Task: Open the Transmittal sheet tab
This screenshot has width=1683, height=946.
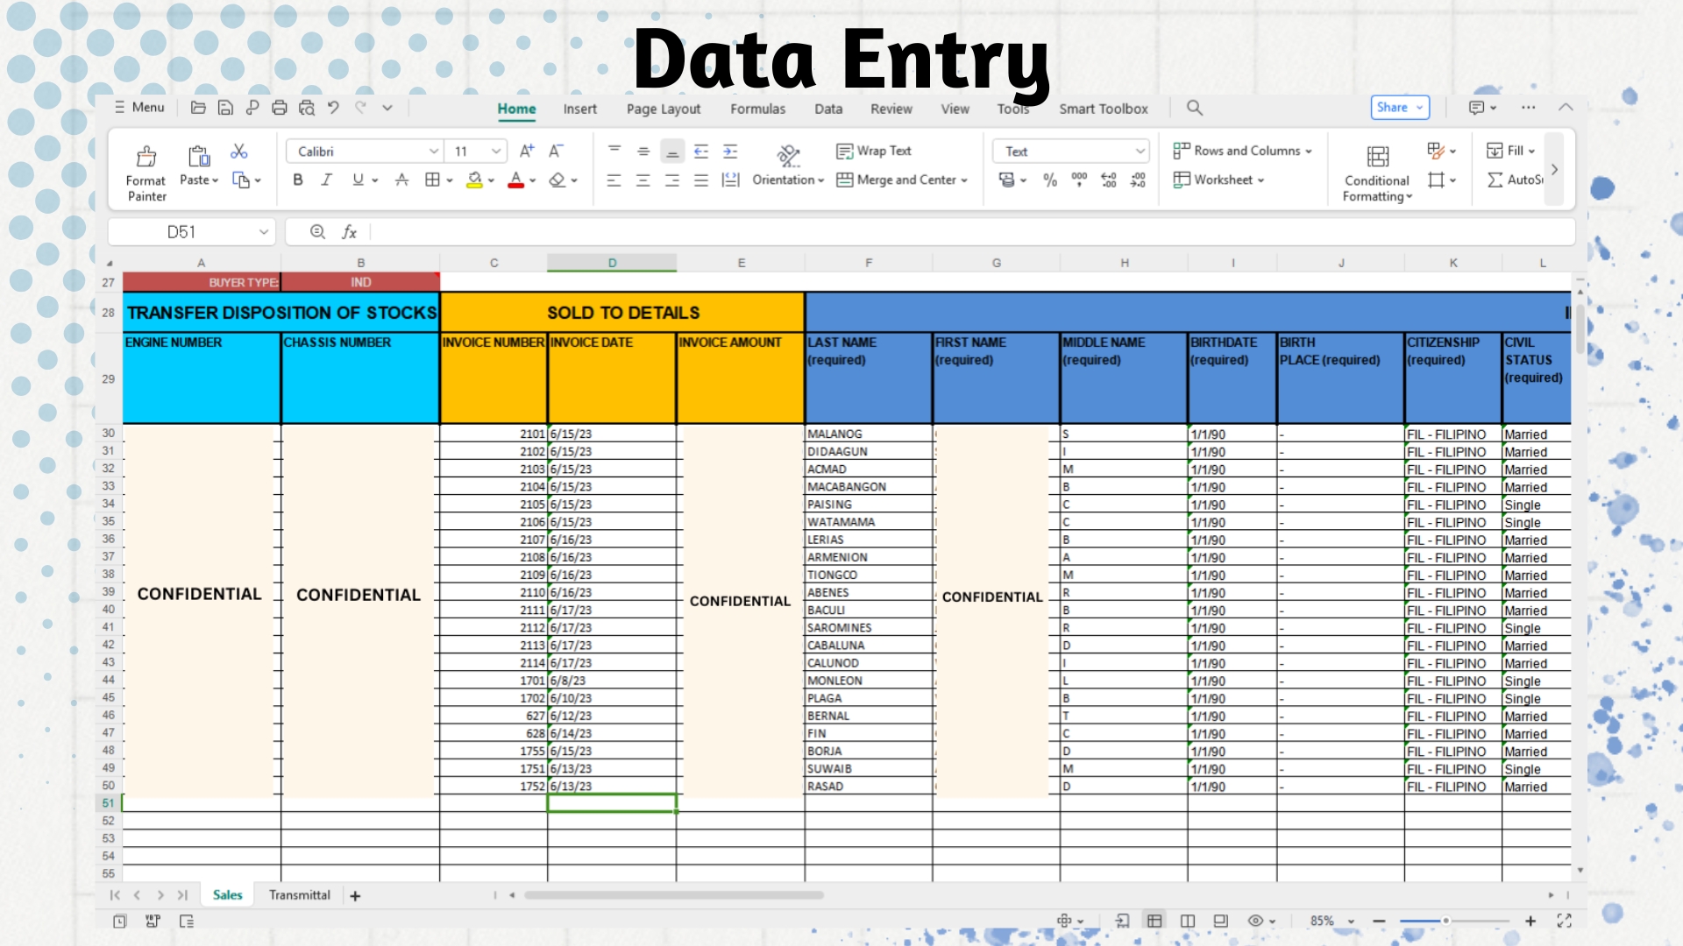Action: (x=299, y=895)
